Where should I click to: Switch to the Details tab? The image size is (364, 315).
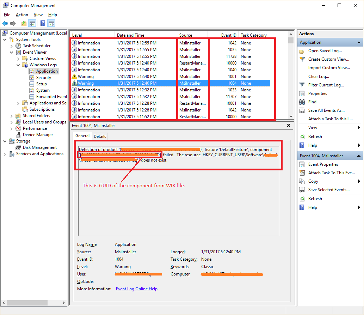[100, 136]
